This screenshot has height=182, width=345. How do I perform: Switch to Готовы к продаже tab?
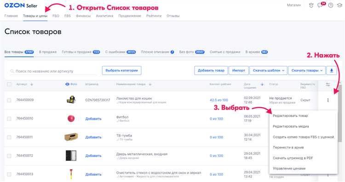pyautogui.click(x=81, y=52)
